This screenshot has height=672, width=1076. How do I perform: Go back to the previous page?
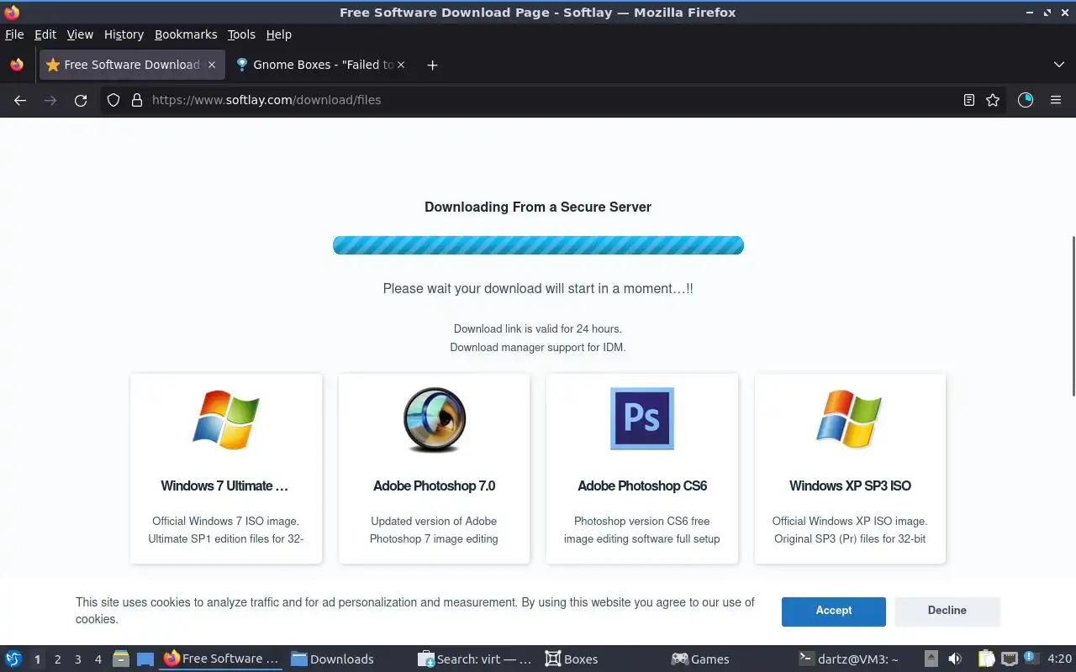click(20, 100)
